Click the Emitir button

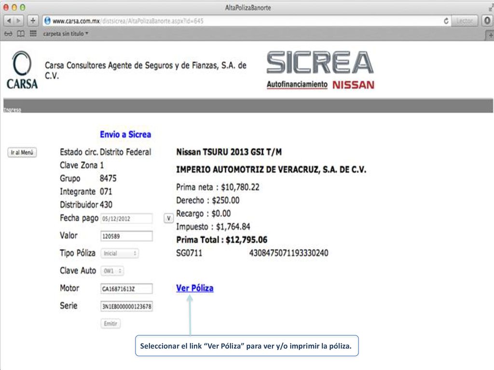[110, 323]
